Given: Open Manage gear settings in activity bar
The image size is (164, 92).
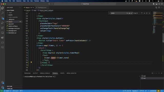Looking at the screenshot, I should (x=2, y=87).
